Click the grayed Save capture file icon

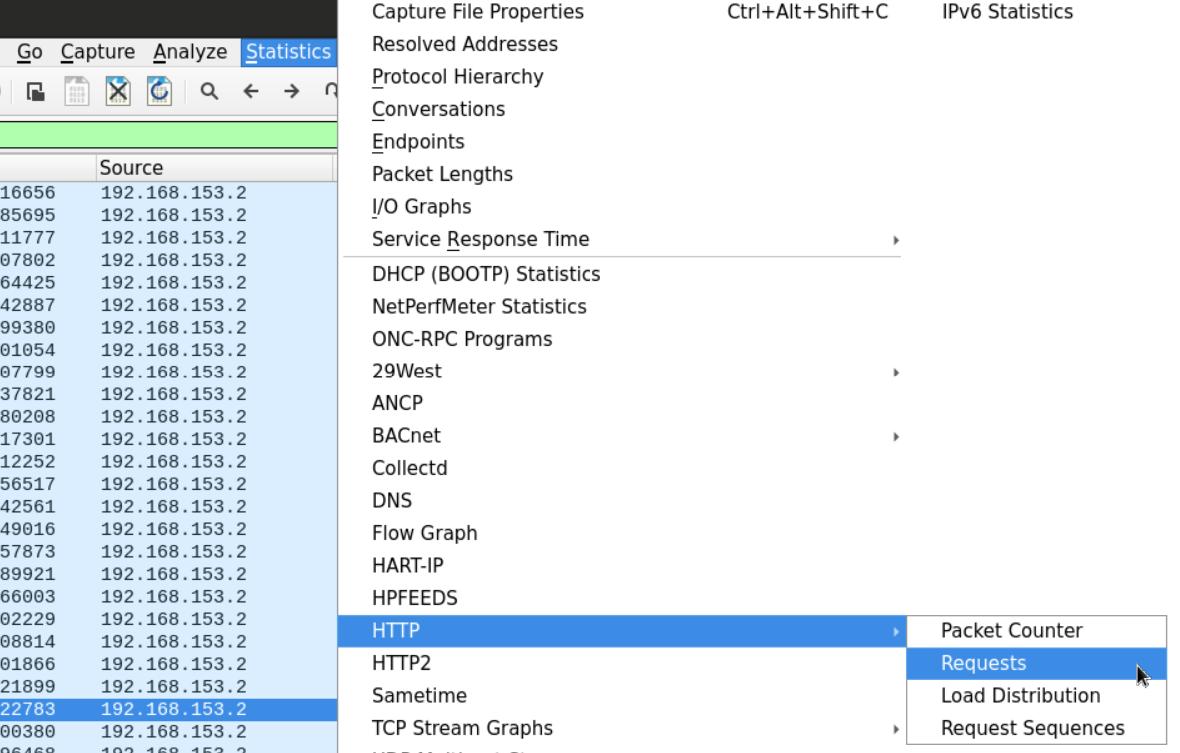pyautogui.click(x=77, y=92)
